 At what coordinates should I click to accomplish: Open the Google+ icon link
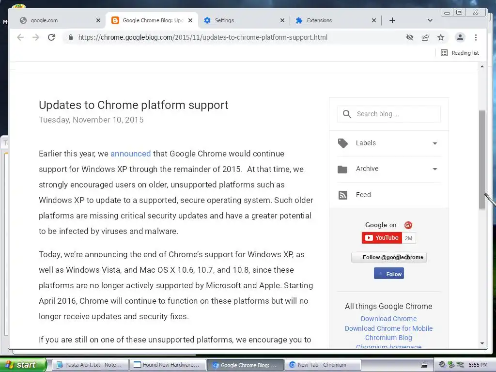[408, 225]
